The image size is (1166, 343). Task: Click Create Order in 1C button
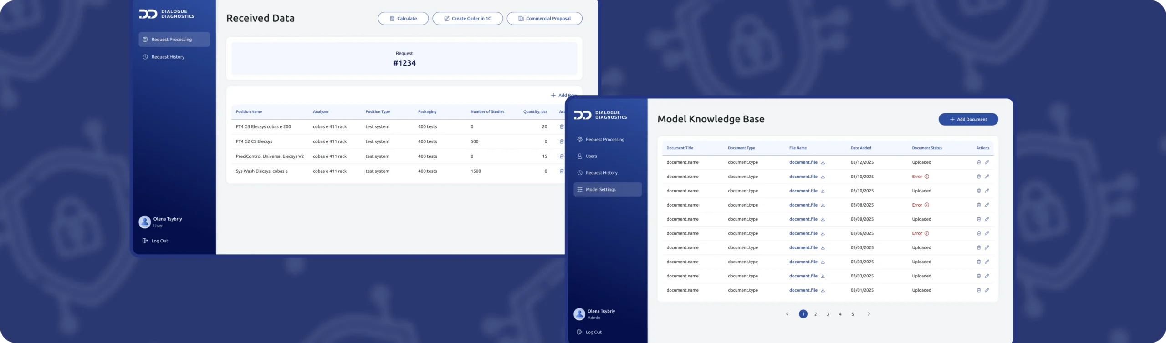467,19
